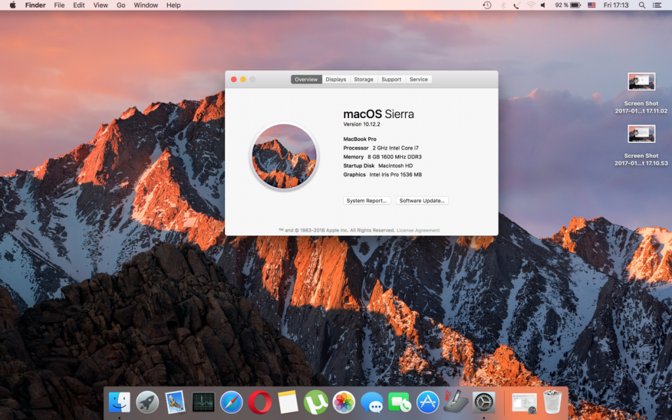The image size is (672, 420).
Task: Open Activity Monitor from the dock
Action: [x=203, y=402]
